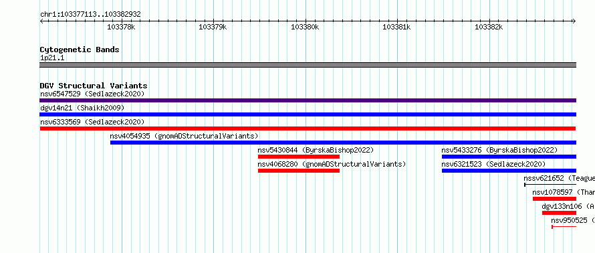Open the nsv1078597 variant label
The image size is (595, 253).
pos(564,192)
